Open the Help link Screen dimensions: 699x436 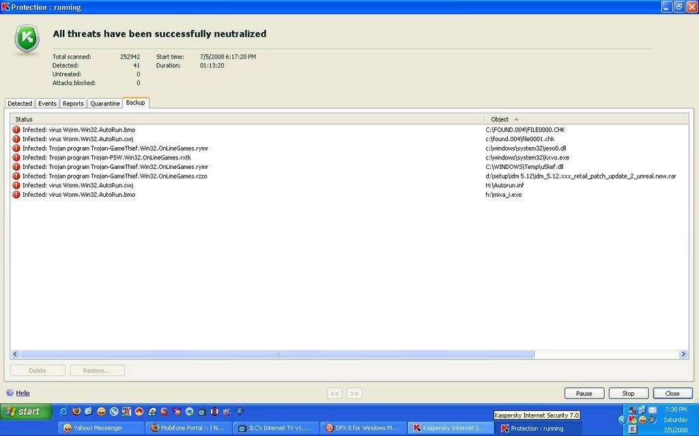[23, 393]
